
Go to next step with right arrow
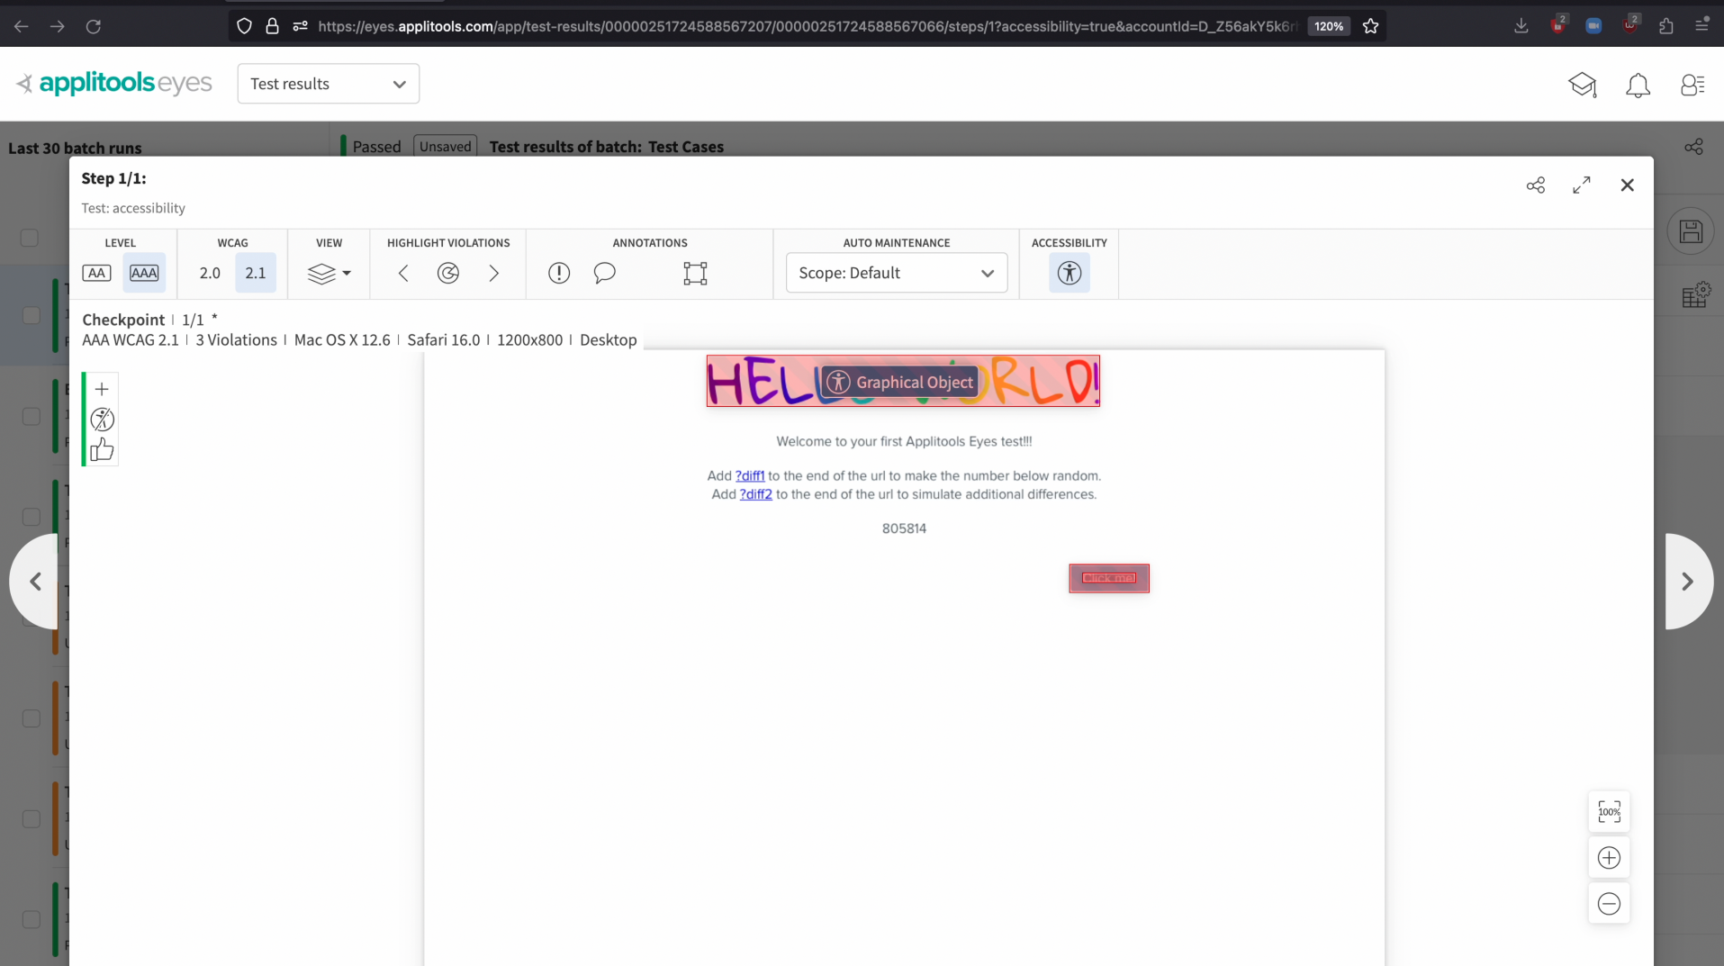(x=1688, y=582)
